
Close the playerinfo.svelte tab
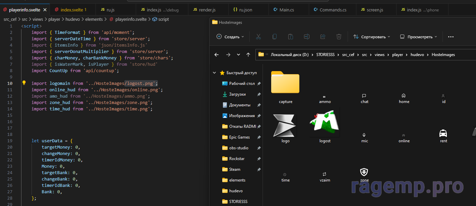(45, 10)
